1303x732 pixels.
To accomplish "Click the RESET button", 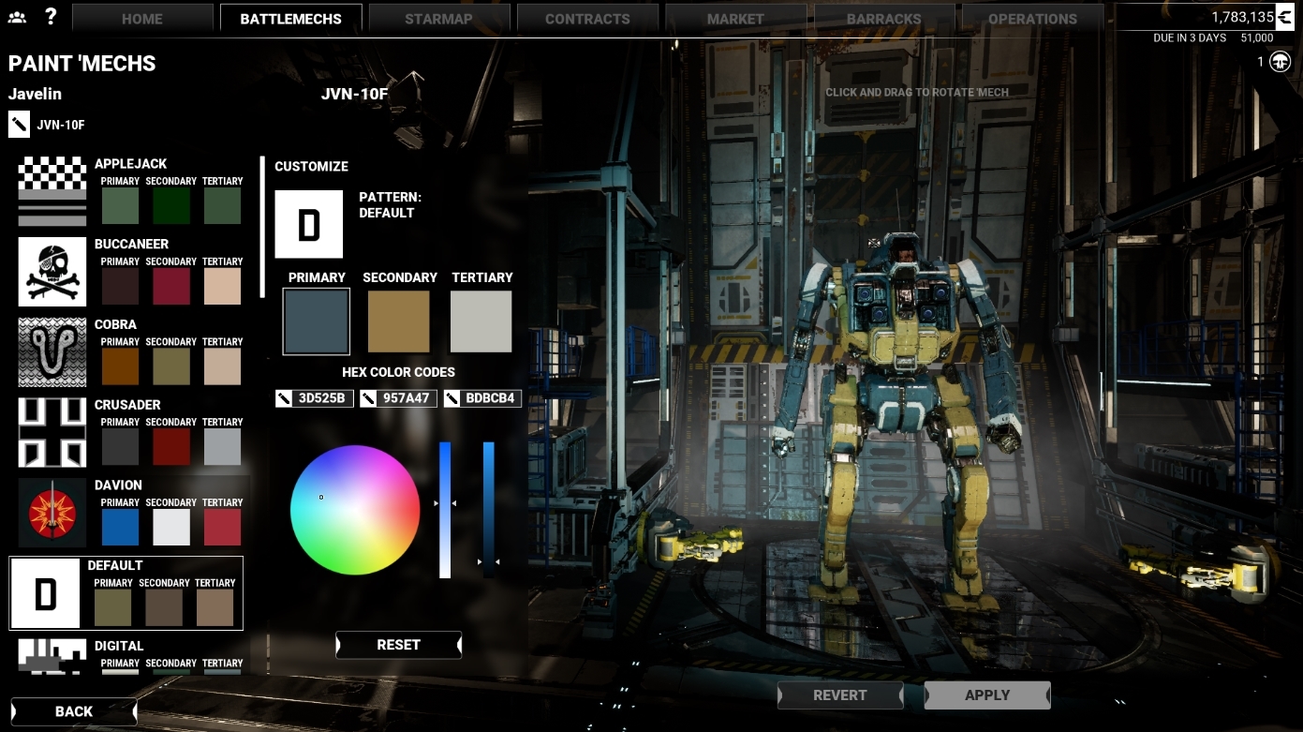I will coord(398,645).
